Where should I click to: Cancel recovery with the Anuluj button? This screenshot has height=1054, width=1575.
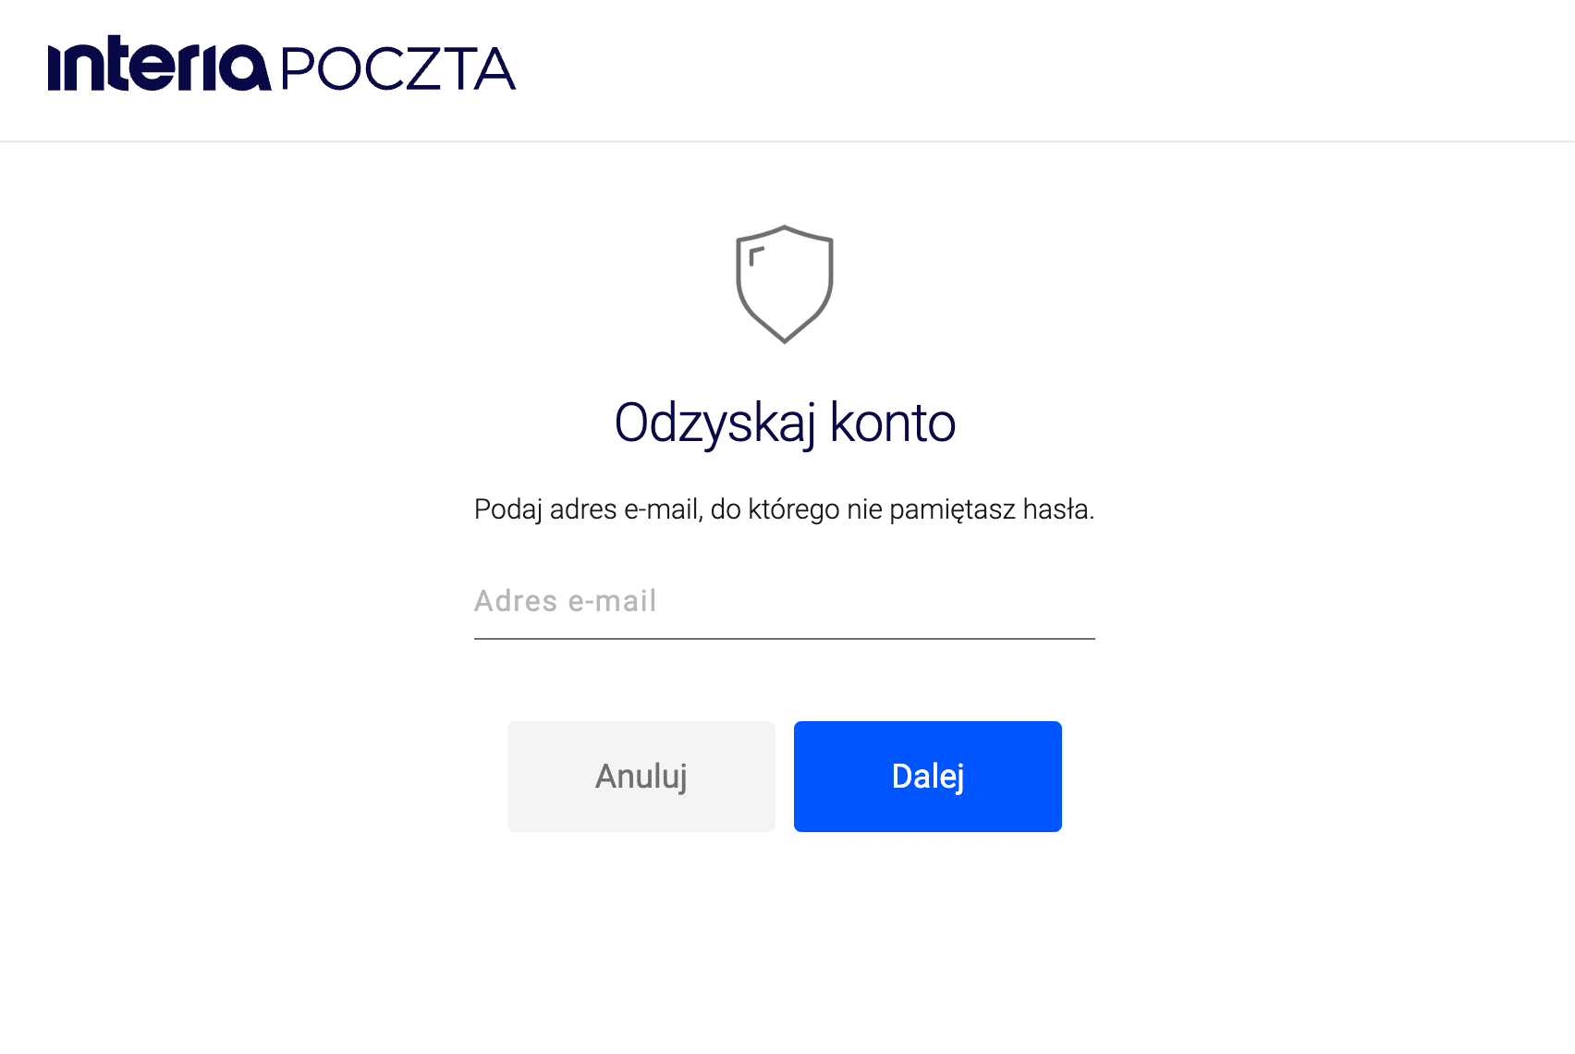(641, 776)
